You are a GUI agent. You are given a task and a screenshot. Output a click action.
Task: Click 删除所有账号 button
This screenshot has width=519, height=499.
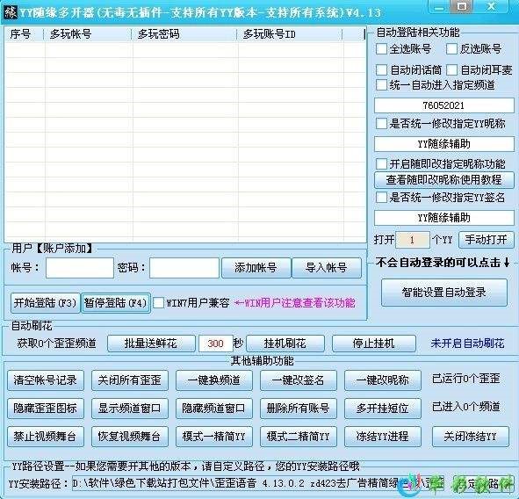(299, 409)
